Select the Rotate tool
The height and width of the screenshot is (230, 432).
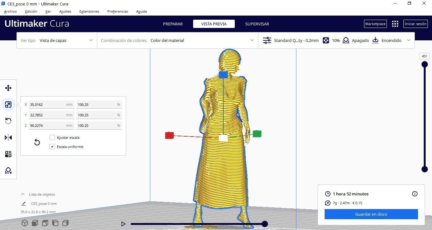pos(8,121)
